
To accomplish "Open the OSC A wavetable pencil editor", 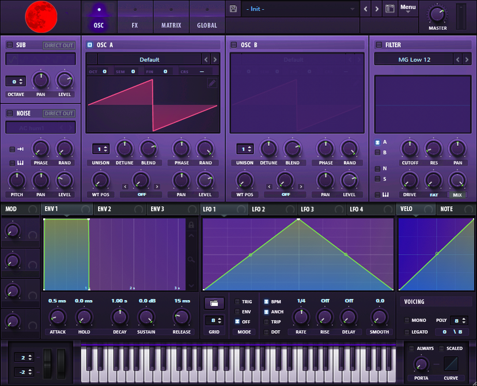I will pyautogui.click(x=212, y=83).
